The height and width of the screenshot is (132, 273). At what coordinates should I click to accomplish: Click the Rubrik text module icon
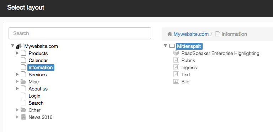click(x=176, y=60)
